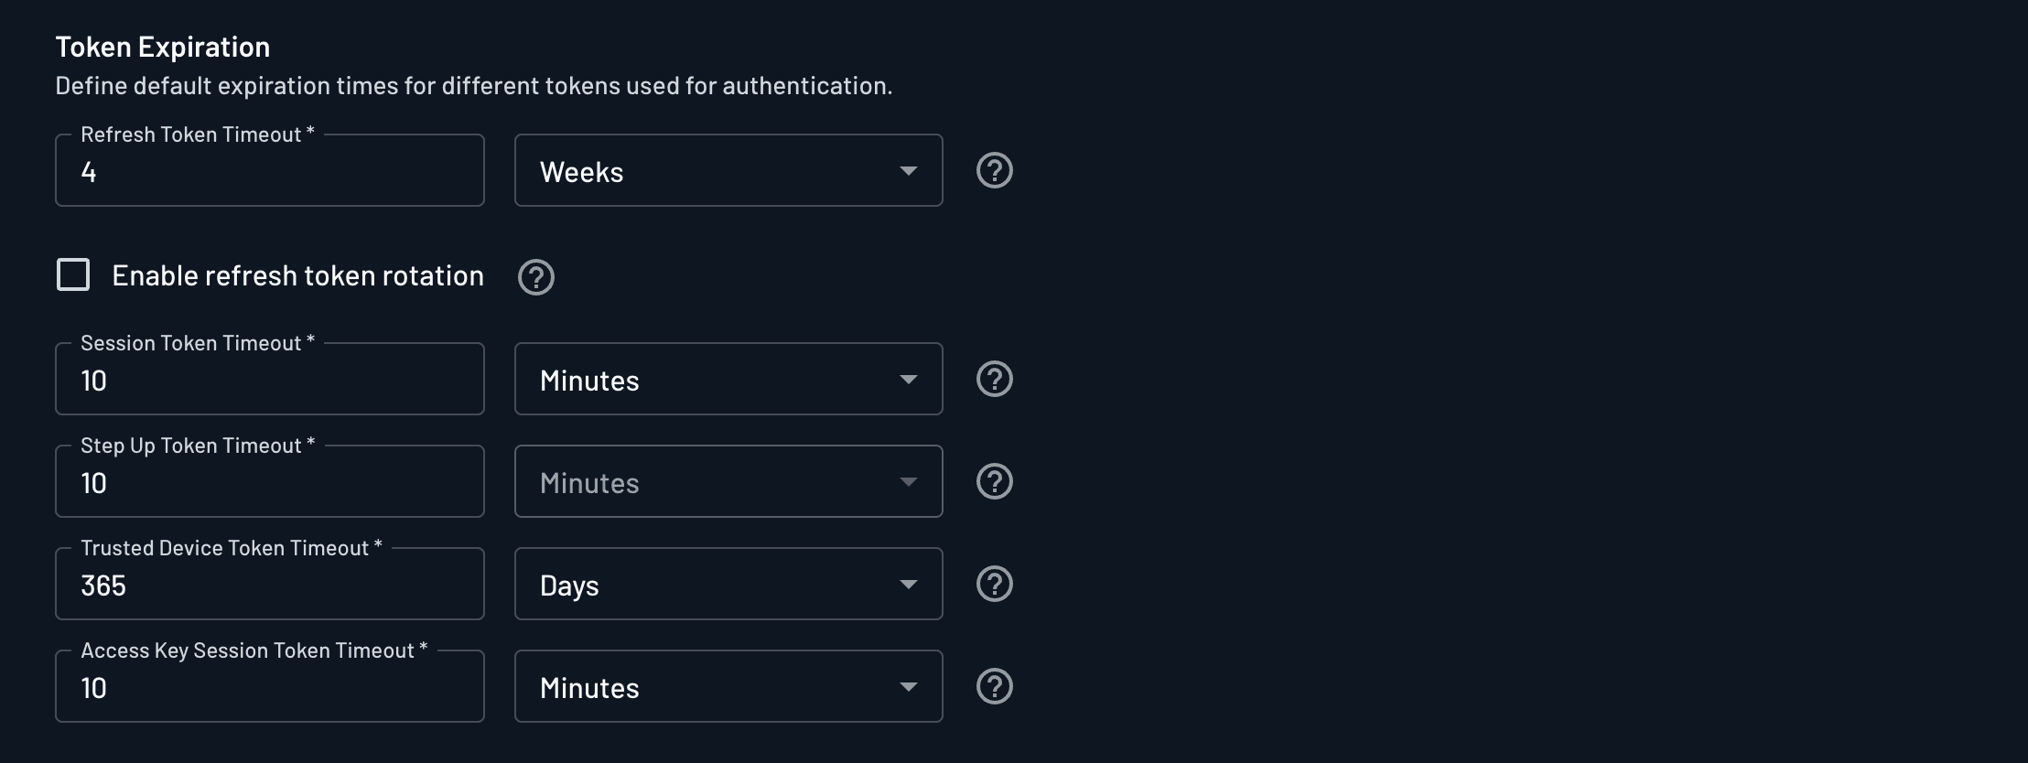
Task: Click the dropdown arrow on the Weeks selector
Action: point(909,170)
